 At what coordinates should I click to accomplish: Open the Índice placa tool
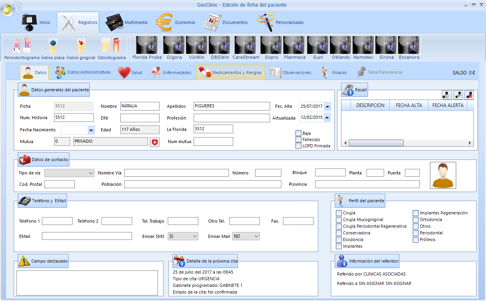point(53,48)
